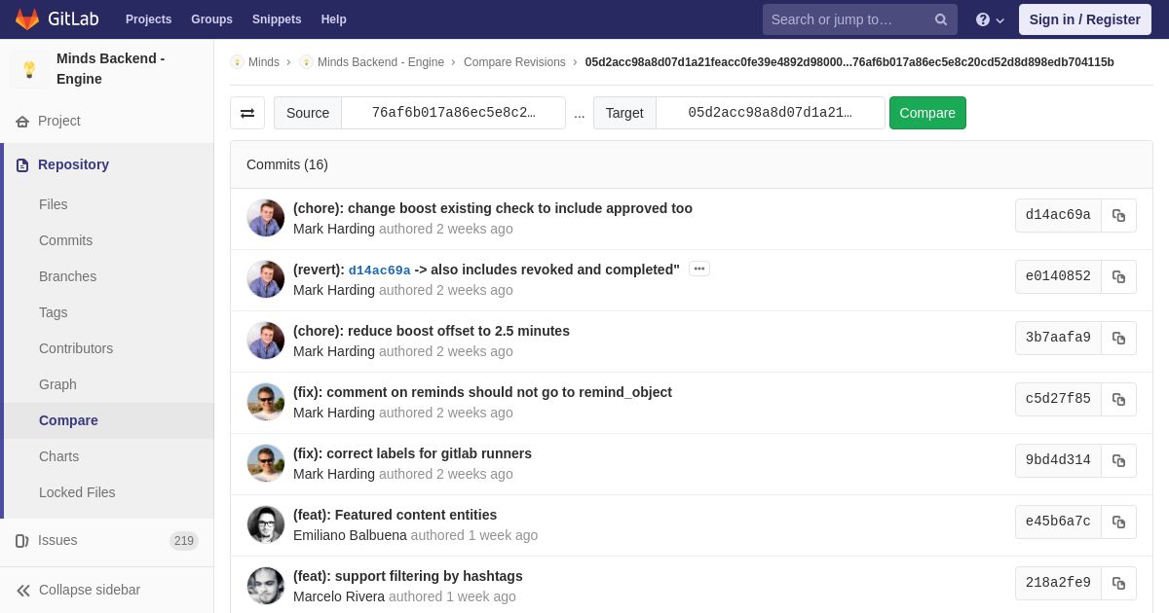The width and height of the screenshot is (1169, 613).
Task: Open the d14ac69a link in revert commit
Action: click(x=379, y=270)
